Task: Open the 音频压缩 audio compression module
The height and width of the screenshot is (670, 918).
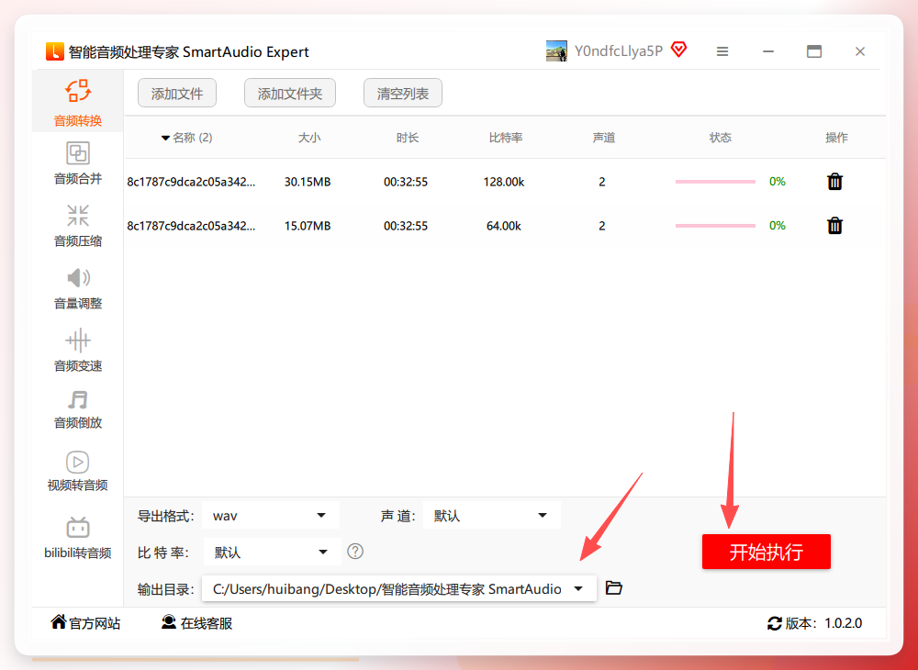Action: [78, 225]
